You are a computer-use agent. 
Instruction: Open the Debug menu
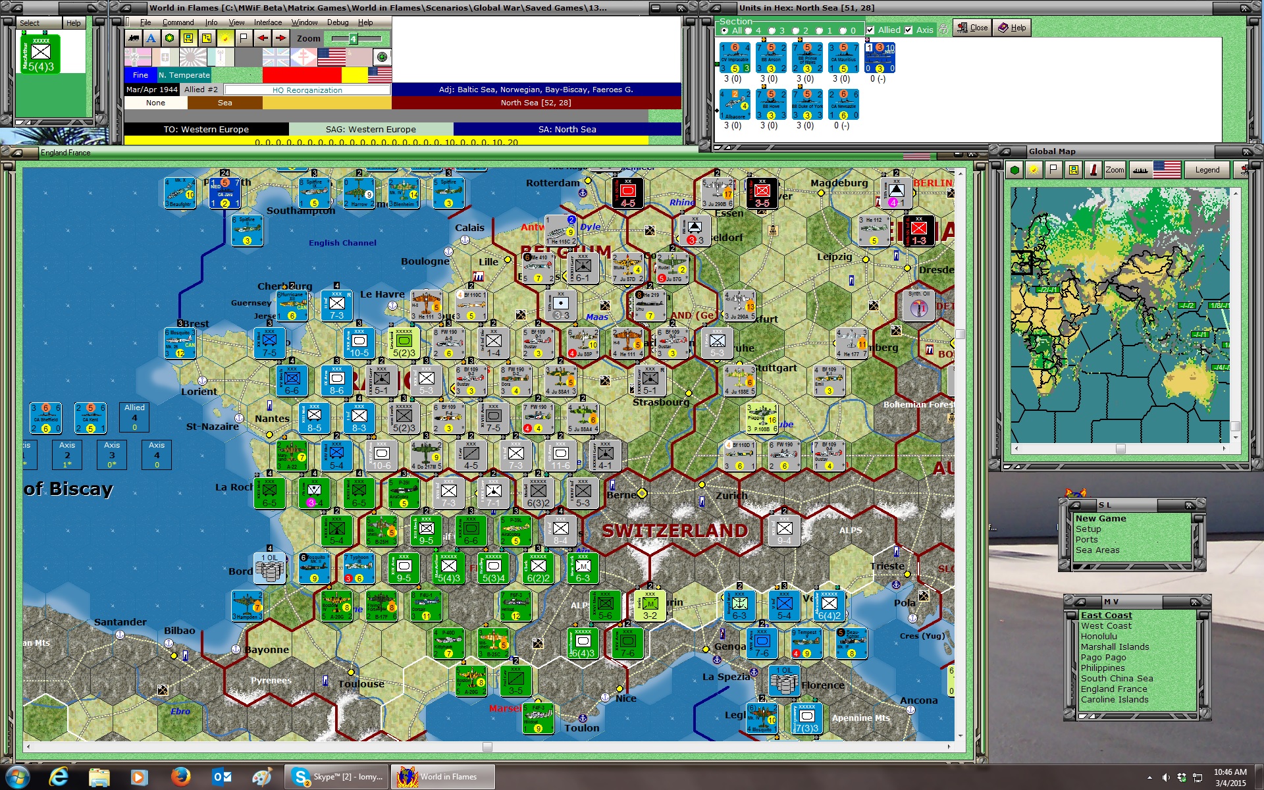[x=338, y=22]
